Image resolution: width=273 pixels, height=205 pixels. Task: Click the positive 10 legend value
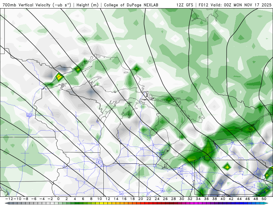99,199
